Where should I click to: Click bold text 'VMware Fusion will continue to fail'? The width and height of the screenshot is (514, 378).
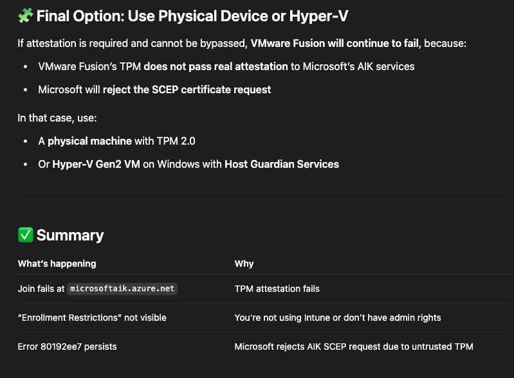tap(335, 43)
